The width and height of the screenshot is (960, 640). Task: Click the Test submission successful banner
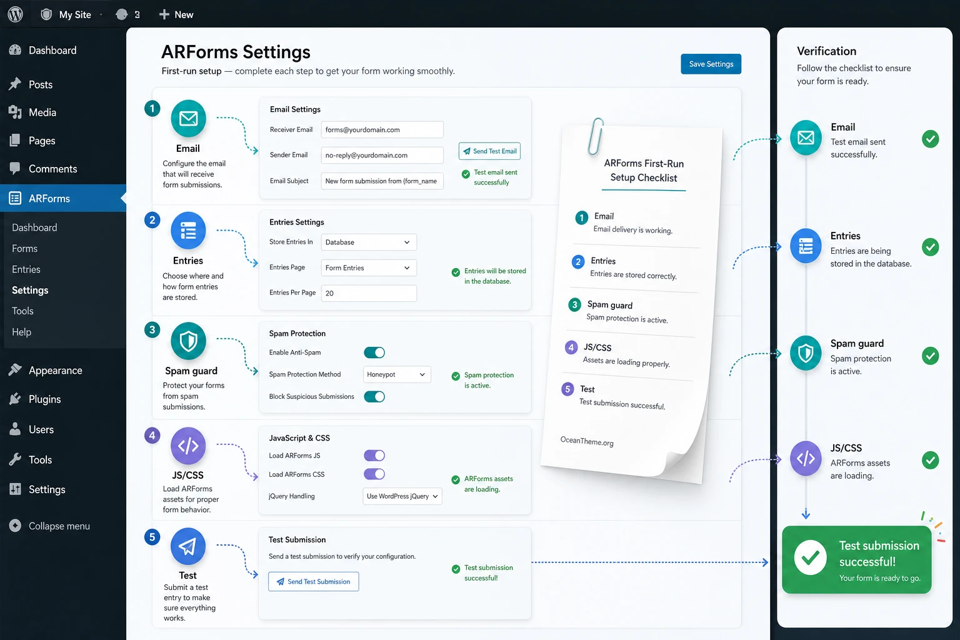[856, 559]
